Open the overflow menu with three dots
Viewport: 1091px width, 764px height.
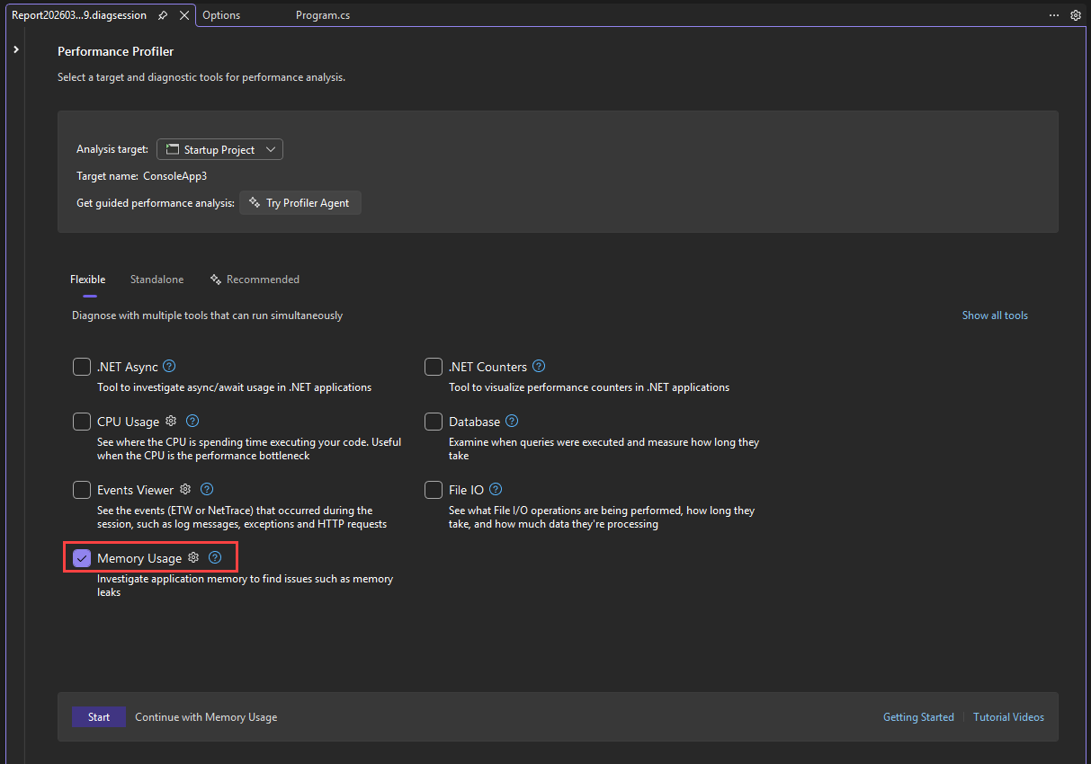[1053, 14]
